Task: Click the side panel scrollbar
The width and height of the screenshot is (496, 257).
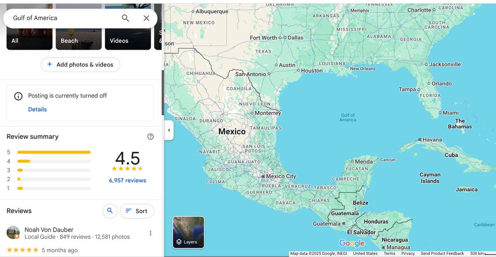Action: tap(163, 92)
